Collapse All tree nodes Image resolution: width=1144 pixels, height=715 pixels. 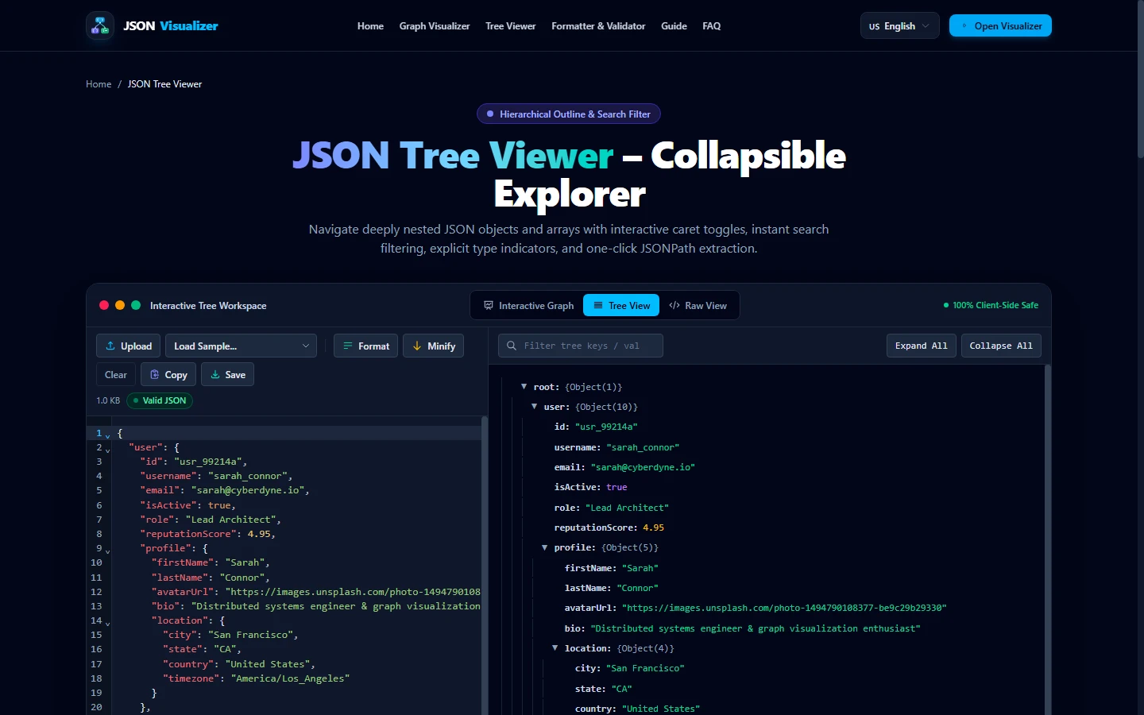click(1001, 346)
